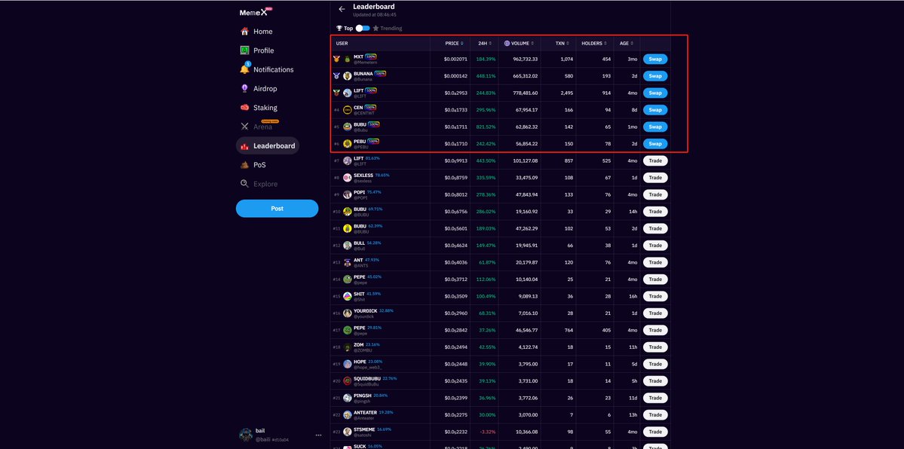The width and height of the screenshot is (904, 449).
Task: Click Trade on the SQUIDBUBU row
Action: [x=655, y=381]
